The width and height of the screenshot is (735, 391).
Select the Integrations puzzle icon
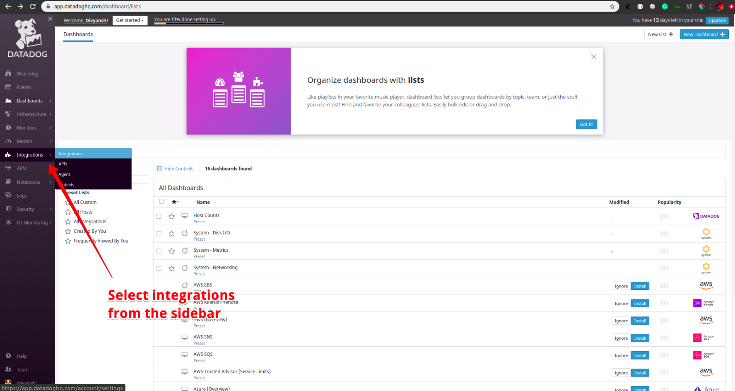8,154
